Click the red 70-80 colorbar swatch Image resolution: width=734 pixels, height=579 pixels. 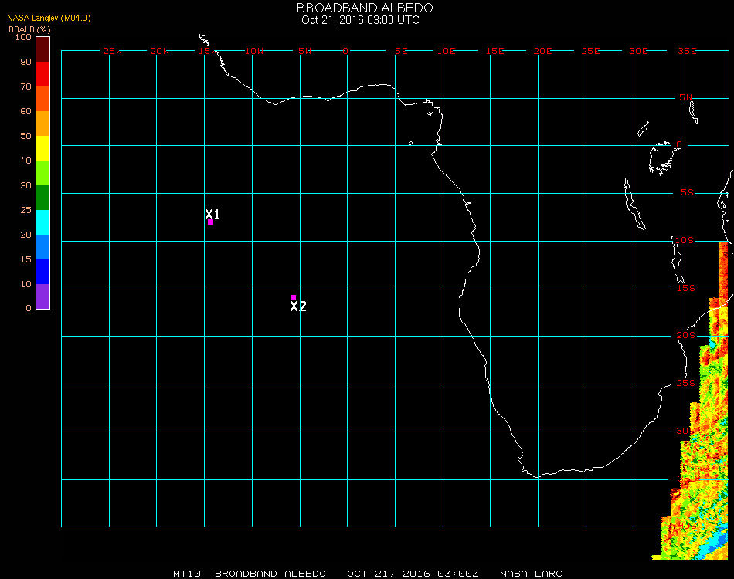(42, 74)
